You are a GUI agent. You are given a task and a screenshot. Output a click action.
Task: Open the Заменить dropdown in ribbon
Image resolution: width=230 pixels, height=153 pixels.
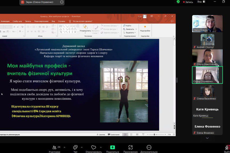click(130, 29)
